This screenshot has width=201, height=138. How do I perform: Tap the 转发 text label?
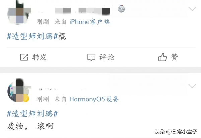tap(40, 57)
